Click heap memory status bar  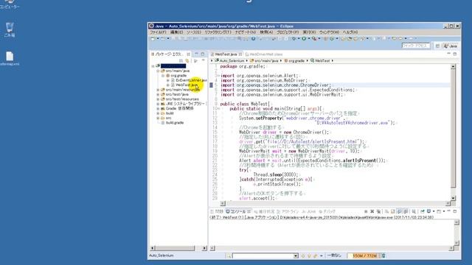tap(364, 255)
